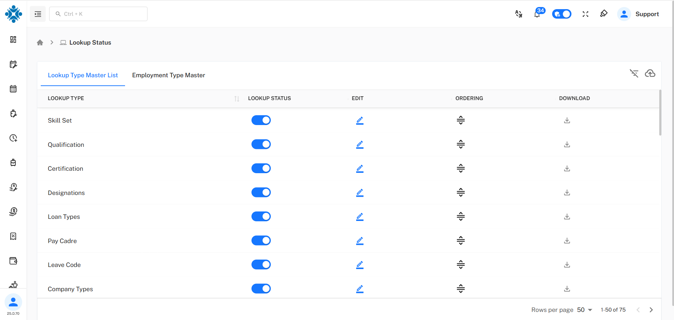Open the Lookup Type Master List tab
This screenshot has width=674, height=320.
(x=83, y=75)
